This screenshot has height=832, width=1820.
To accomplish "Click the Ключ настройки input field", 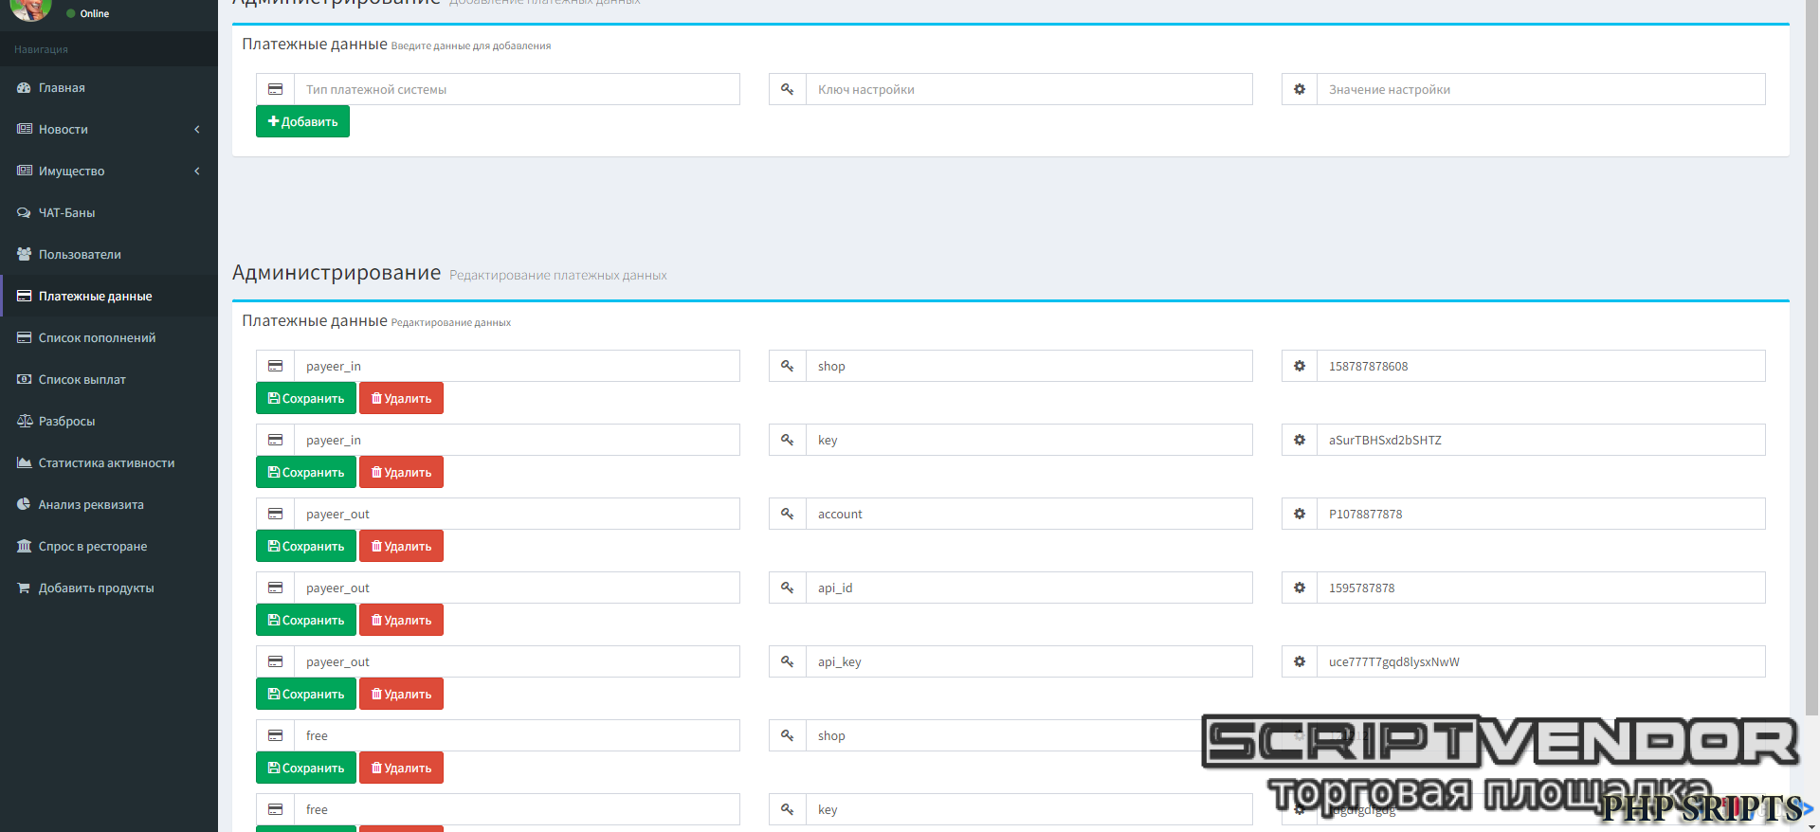I will tap(1028, 90).
